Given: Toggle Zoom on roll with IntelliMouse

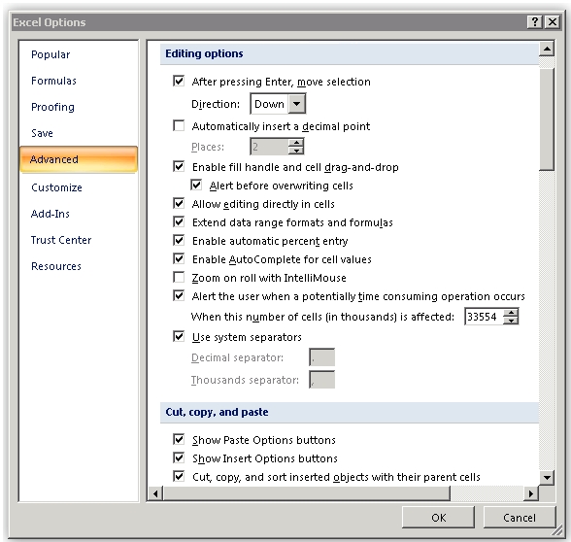Looking at the screenshot, I should click(179, 278).
